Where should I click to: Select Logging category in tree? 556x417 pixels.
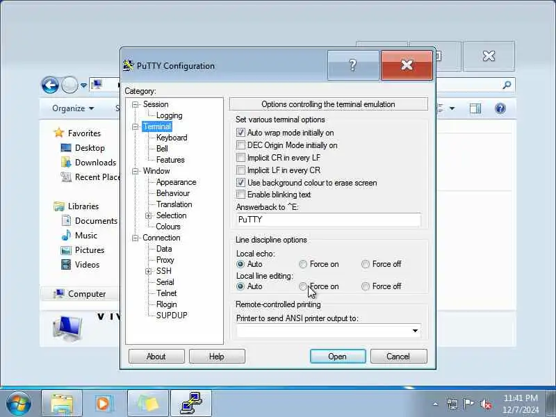(x=169, y=115)
